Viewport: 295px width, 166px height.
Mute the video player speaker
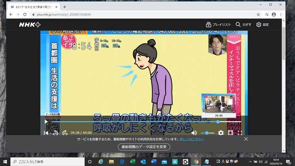pos(194,133)
